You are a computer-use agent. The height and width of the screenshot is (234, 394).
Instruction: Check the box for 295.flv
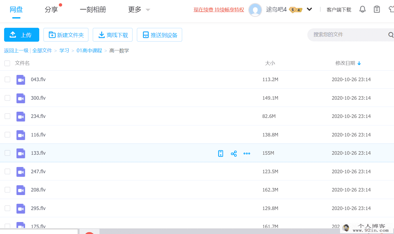[7, 208]
